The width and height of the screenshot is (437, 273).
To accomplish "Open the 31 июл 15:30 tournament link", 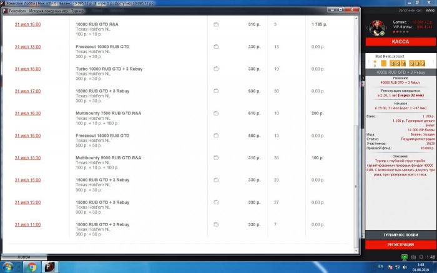I will [x=27, y=158].
